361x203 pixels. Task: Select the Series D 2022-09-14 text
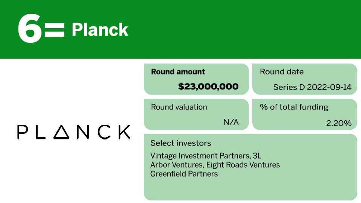[x=312, y=88]
